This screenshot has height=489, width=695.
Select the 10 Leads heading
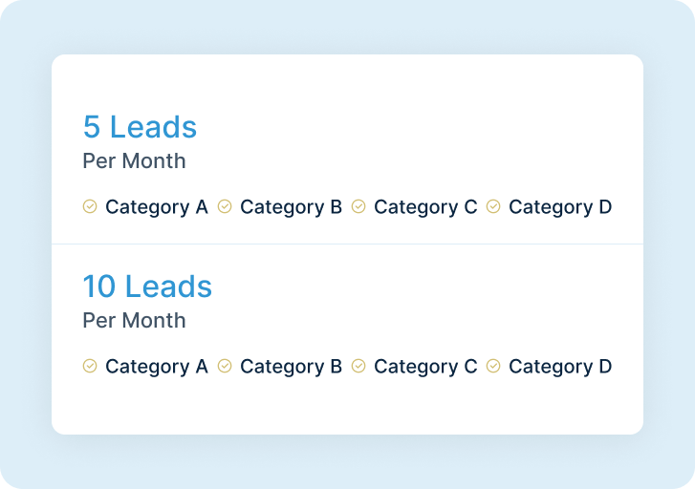tap(147, 287)
